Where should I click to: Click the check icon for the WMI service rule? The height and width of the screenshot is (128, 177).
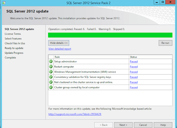coord(51,72)
